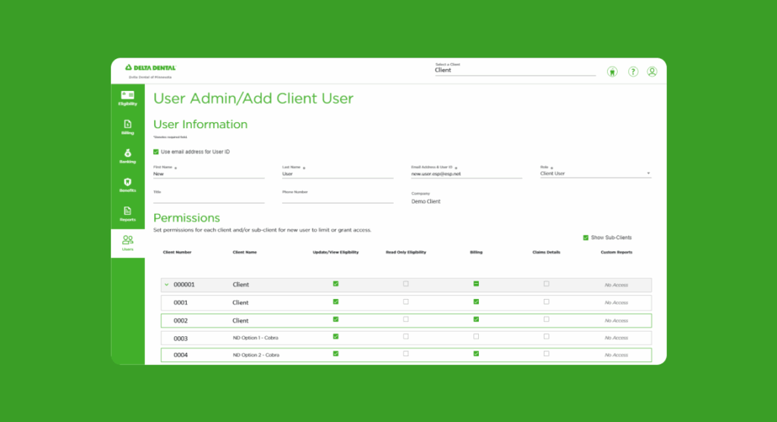The height and width of the screenshot is (422, 777).
Task: Click the Client Number column header
Action: point(177,253)
